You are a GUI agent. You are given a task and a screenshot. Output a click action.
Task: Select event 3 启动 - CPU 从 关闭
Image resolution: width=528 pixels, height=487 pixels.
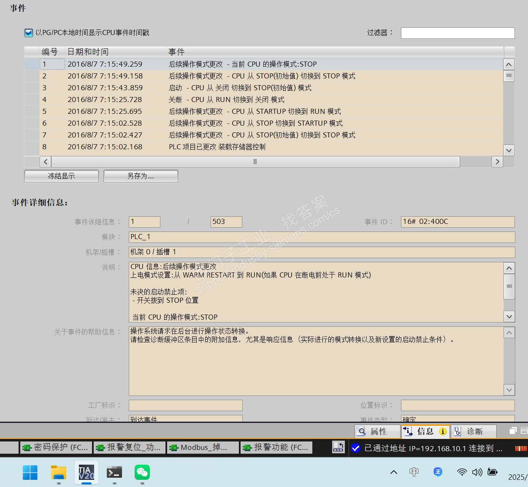coord(264,88)
